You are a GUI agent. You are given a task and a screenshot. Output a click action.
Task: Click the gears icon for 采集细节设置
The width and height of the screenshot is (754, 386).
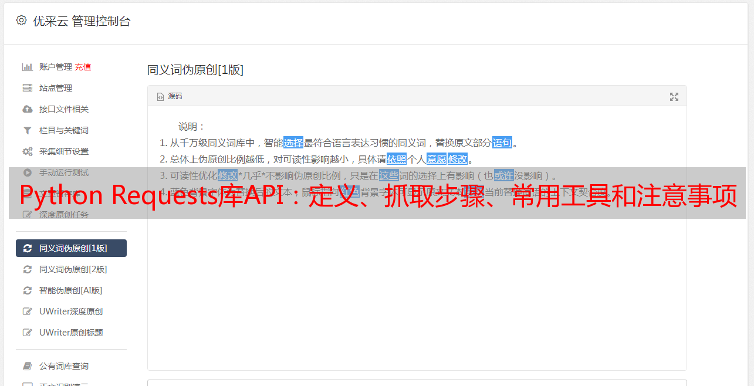[x=28, y=151]
